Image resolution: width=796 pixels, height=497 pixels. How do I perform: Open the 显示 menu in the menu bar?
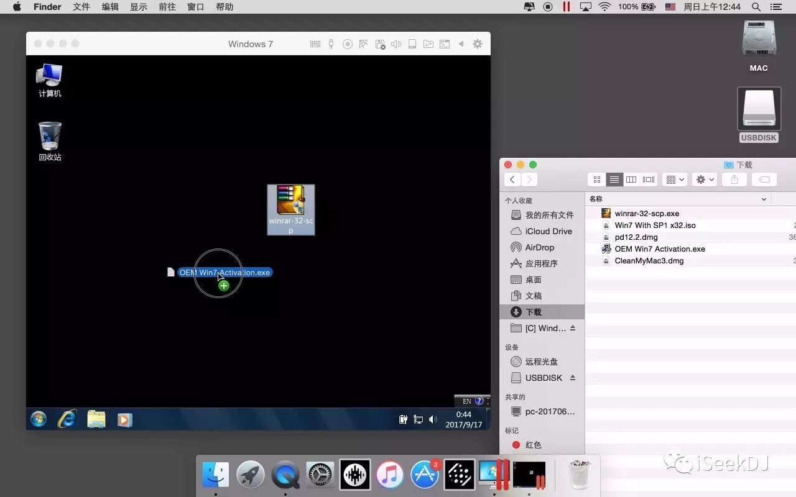pos(139,7)
